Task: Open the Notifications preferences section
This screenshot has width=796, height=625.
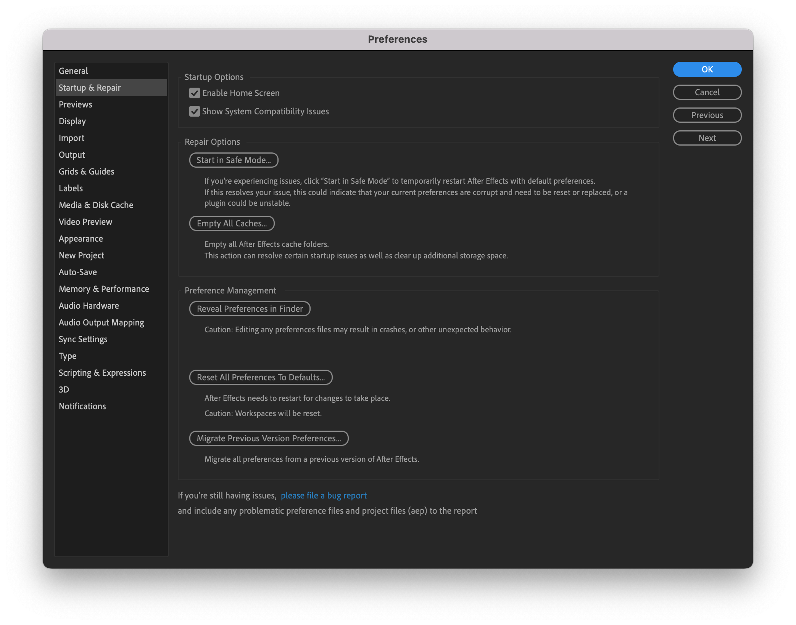Action: point(82,406)
